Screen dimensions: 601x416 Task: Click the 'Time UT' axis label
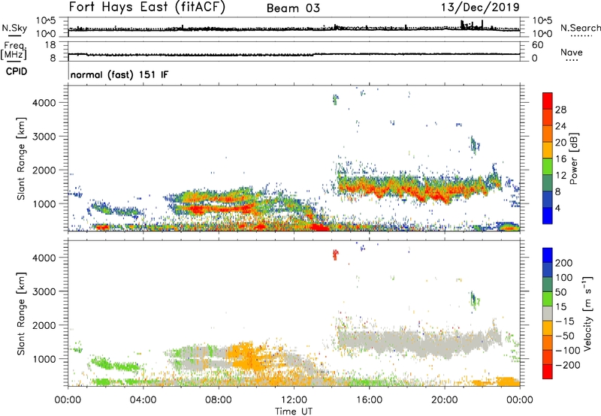point(294,411)
